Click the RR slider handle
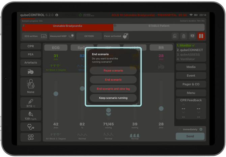 click(161, 108)
